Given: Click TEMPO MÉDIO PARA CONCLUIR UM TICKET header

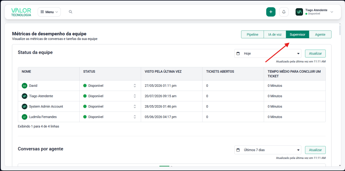Looking at the screenshot, I should (295, 74).
